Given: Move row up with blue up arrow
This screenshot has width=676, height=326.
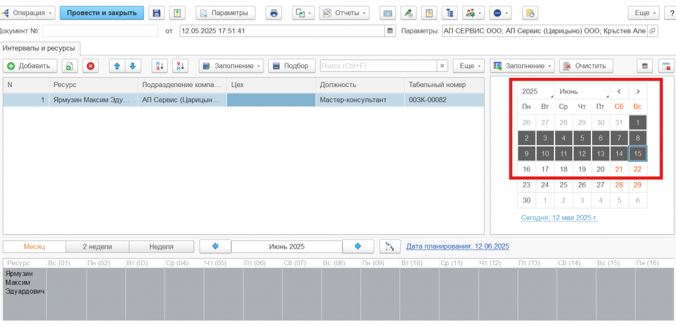Looking at the screenshot, I should click(x=117, y=66).
